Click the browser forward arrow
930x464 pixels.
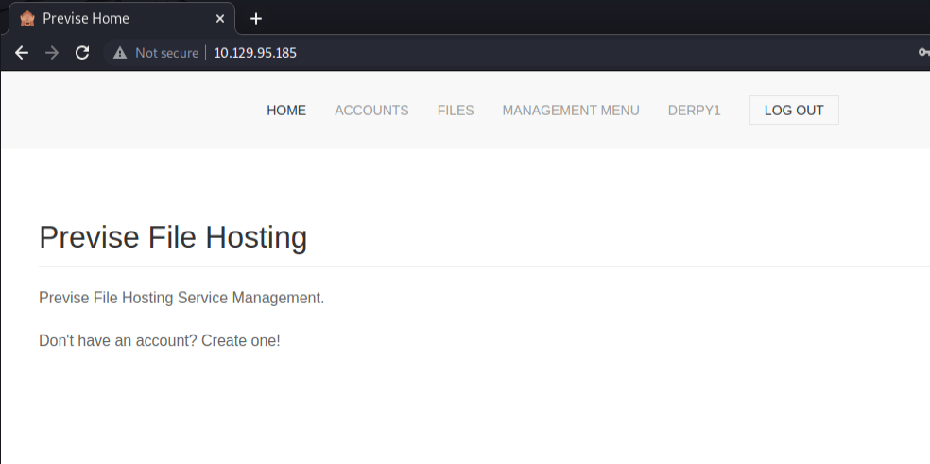click(x=52, y=53)
